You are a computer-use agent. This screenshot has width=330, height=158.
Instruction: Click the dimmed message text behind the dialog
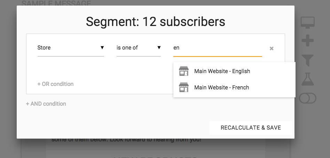pos(126,141)
